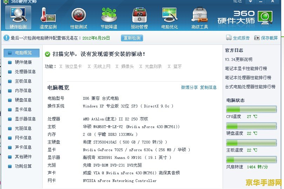This screenshot has width=284, height=189.
Task: Click the 2 GB 宇瞻 DDR3 内存 value
Action: click(110, 134)
